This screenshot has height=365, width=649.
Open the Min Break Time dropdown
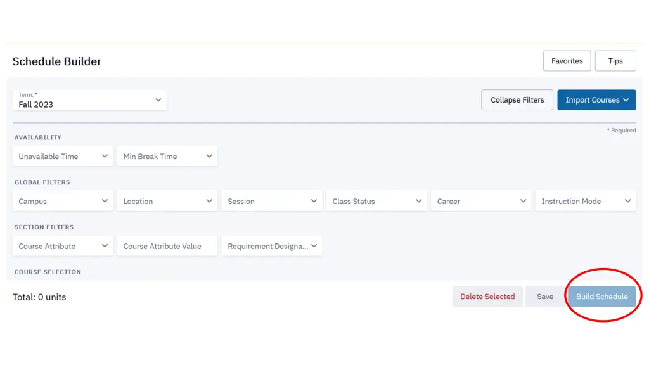(x=167, y=156)
